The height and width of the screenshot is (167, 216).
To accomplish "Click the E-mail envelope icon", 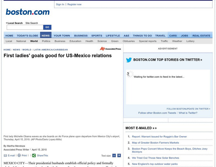I will coord(5,156).
